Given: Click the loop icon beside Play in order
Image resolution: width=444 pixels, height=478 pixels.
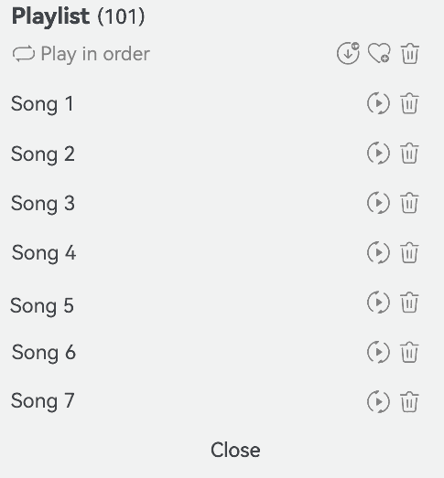Looking at the screenshot, I should (x=24, y=54).
